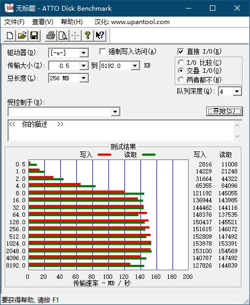Uncheck the 直接 I/O(R) checkbox

pyautogui.click(x=181, y=51)
